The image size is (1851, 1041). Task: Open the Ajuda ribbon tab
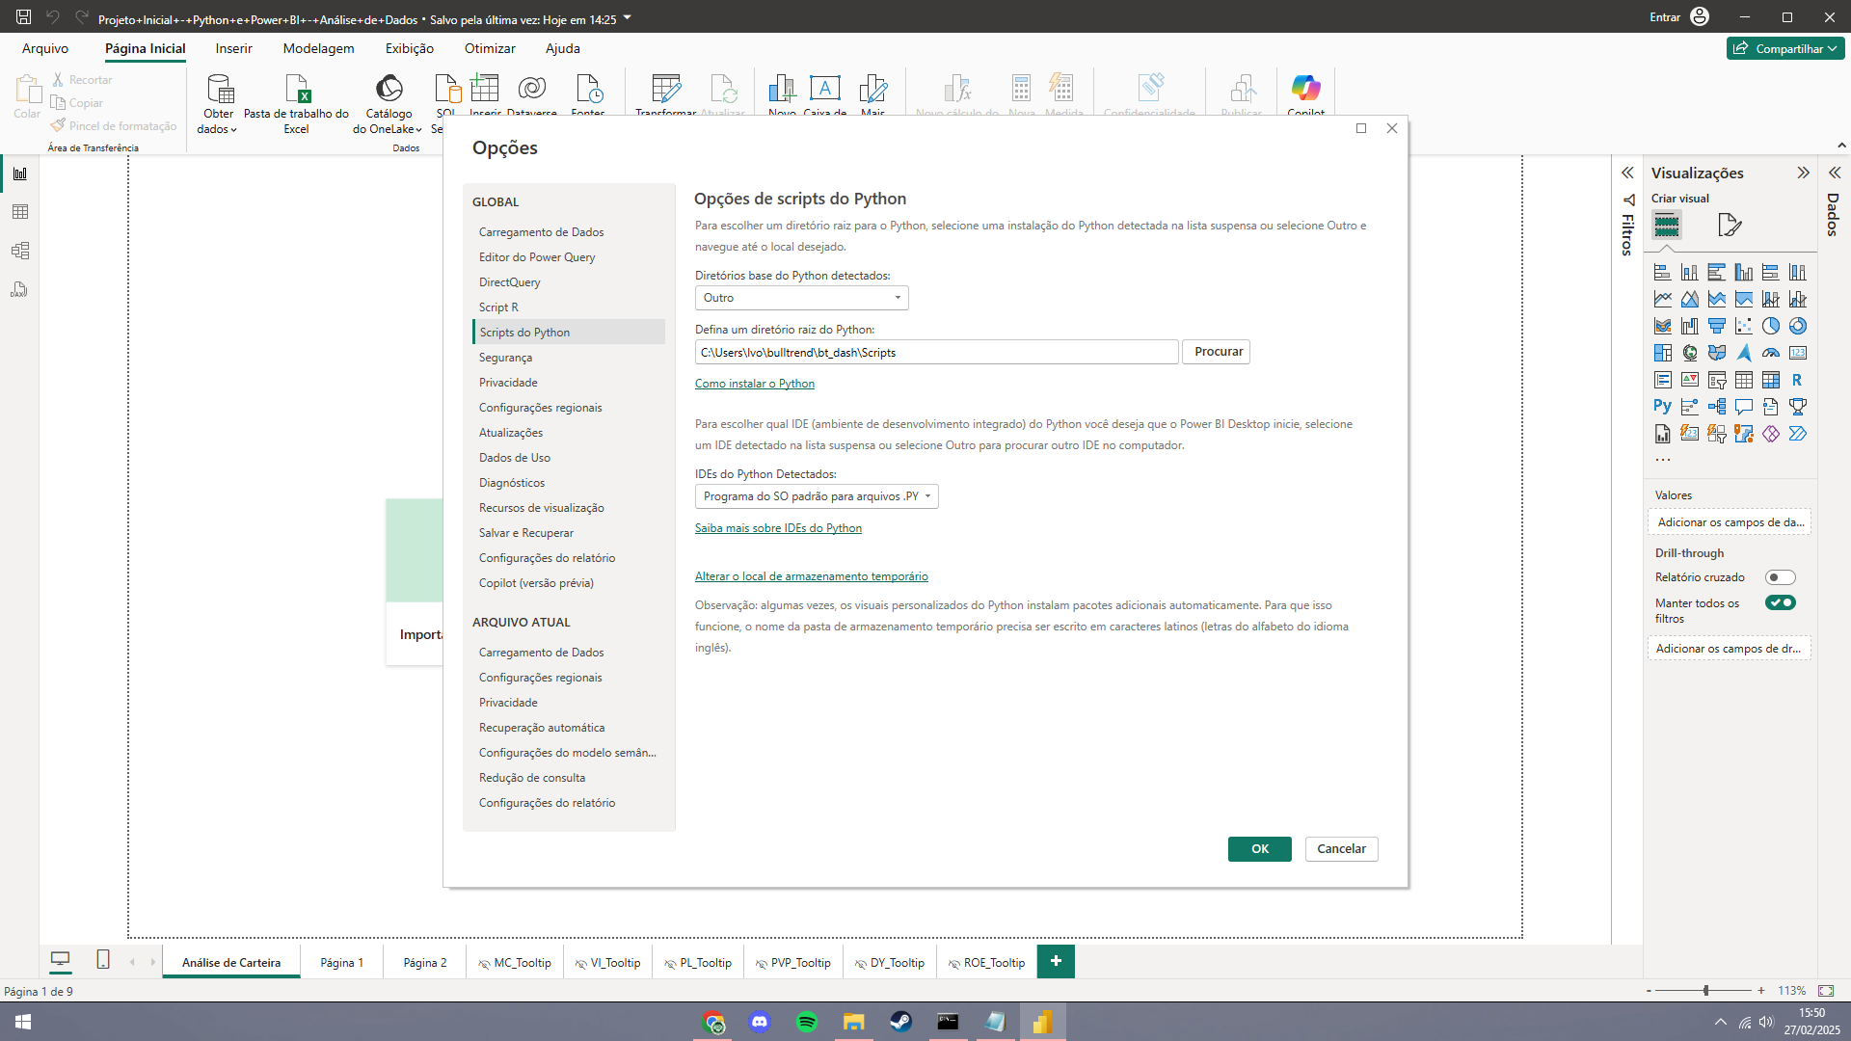(x=562, y=48)
